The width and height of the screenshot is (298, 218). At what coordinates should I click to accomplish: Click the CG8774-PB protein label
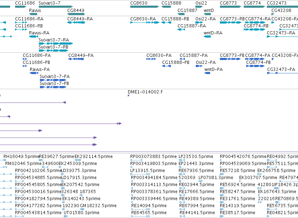click(258, 62)
